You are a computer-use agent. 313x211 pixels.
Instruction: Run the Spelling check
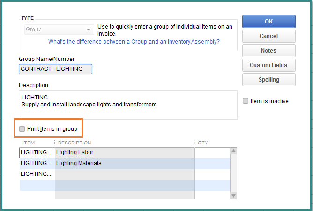268,80
